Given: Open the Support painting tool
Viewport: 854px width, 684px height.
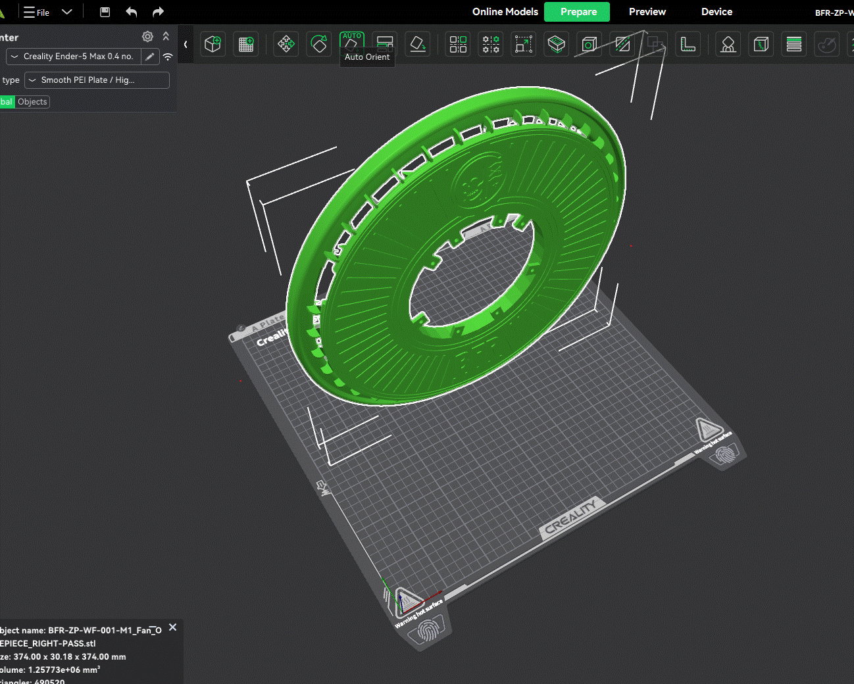Looking at the screenshot, I should click(x=728, y=44).
